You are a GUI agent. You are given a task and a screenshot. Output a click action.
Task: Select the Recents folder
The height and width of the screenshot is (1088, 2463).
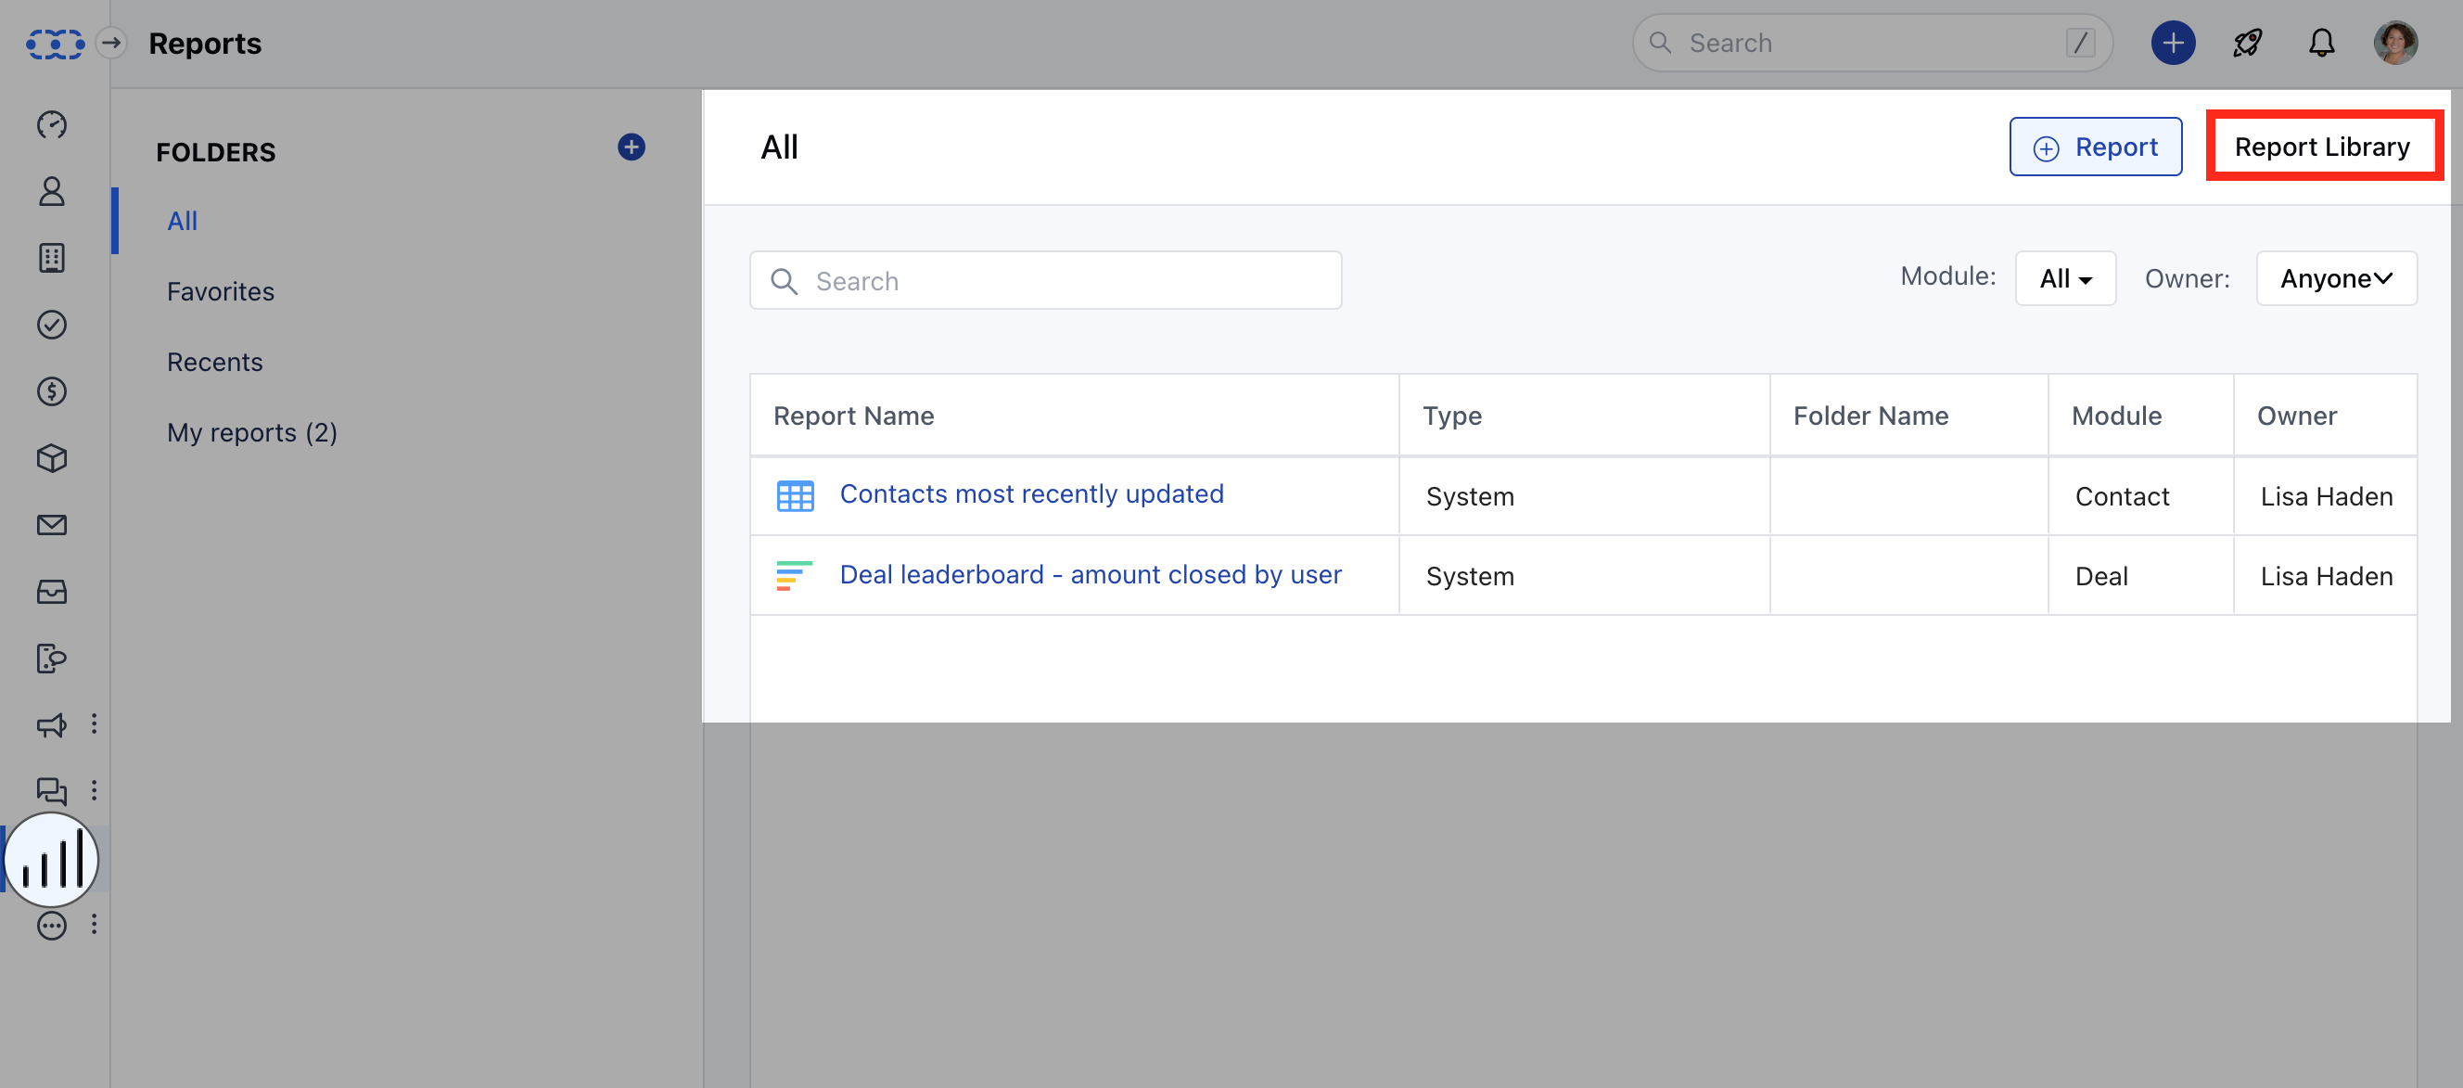click(x=214, y=363)
